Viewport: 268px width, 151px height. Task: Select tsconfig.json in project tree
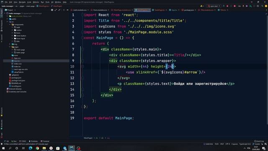[15, 86]
